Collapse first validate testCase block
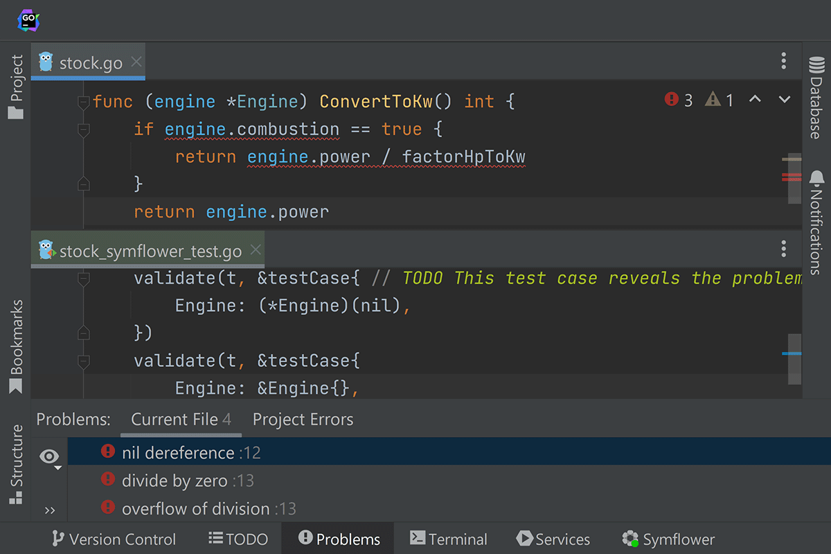 tap(84, 279)
